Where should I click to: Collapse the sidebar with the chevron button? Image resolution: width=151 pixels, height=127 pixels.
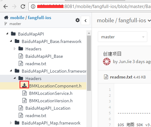point(85,20)
